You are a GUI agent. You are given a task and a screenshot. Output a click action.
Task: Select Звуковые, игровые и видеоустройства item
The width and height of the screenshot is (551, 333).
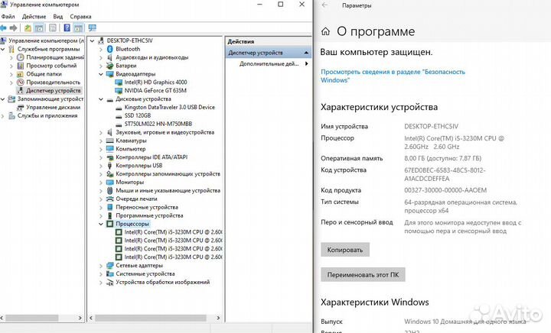click(x=165, y=132)
